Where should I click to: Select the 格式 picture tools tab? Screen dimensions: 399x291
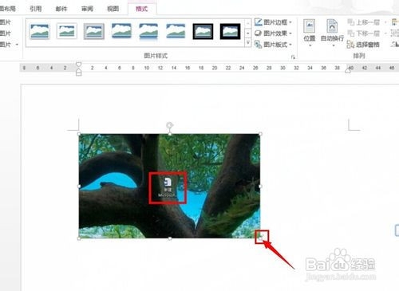[142, 9]
